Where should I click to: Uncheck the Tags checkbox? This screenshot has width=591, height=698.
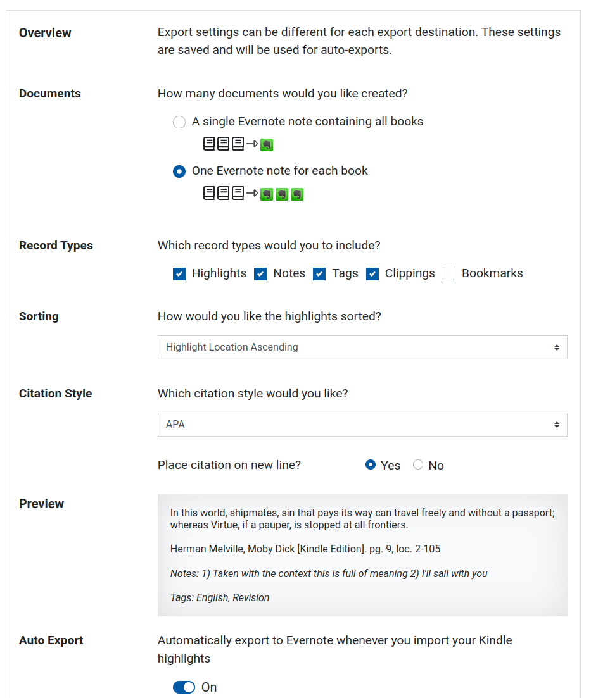coord(319,274)
